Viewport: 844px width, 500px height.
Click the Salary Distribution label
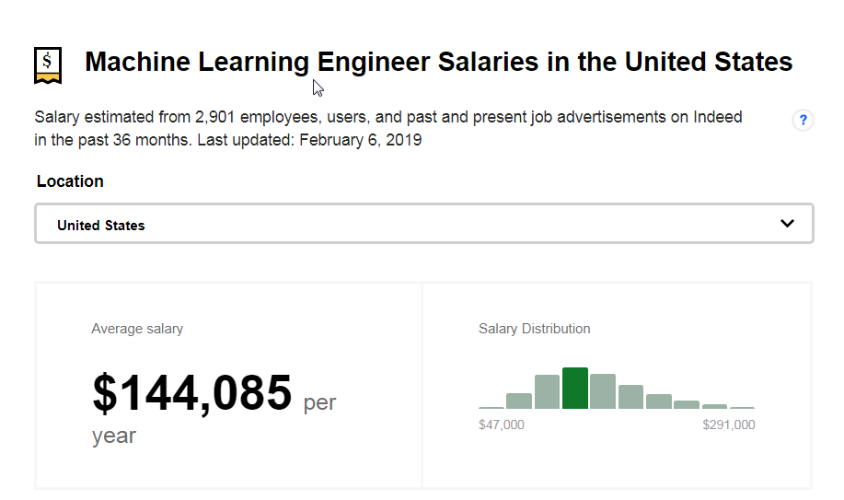(x=535, y=329)
